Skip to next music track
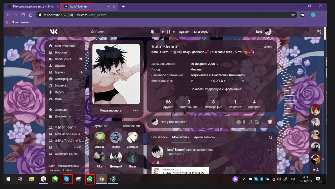Viewport: 335px width, 189px height. pos(174,32)
